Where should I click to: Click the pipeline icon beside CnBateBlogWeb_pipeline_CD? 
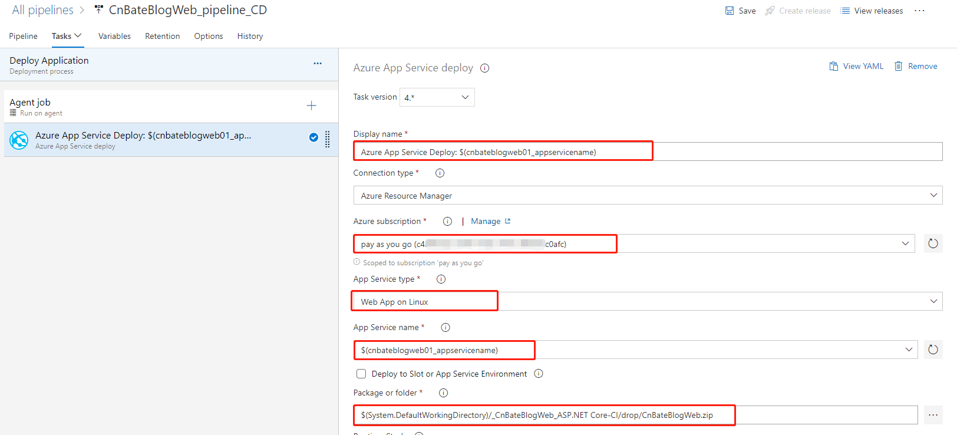coord(98,10)
